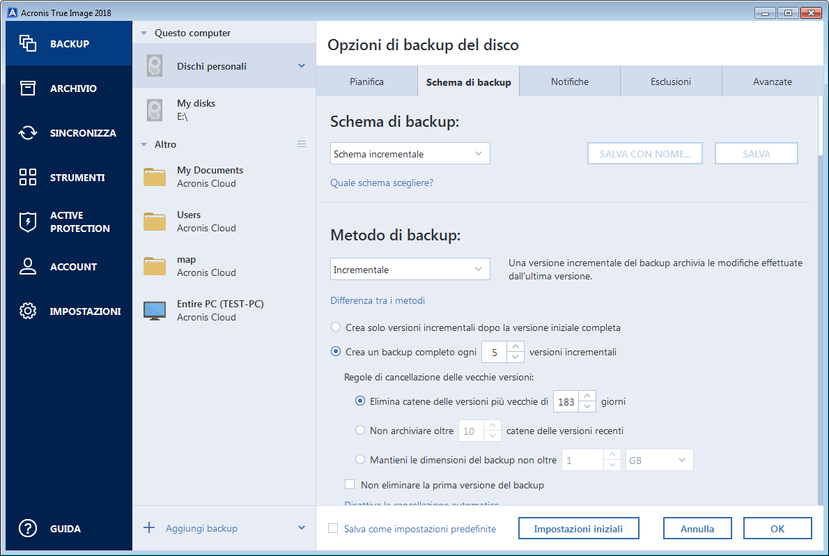829x556 pixels.
Task: Click the incremental versions number field
Action: (495, 352)
